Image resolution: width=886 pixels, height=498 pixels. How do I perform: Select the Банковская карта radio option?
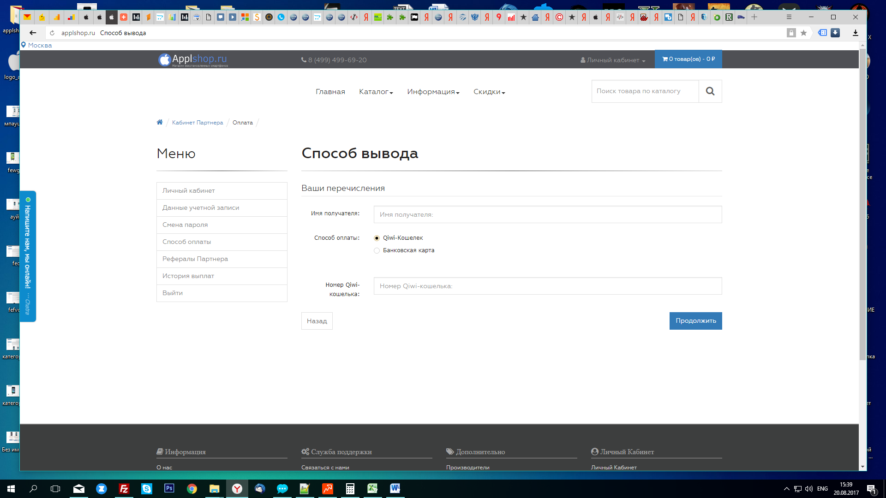377,250
